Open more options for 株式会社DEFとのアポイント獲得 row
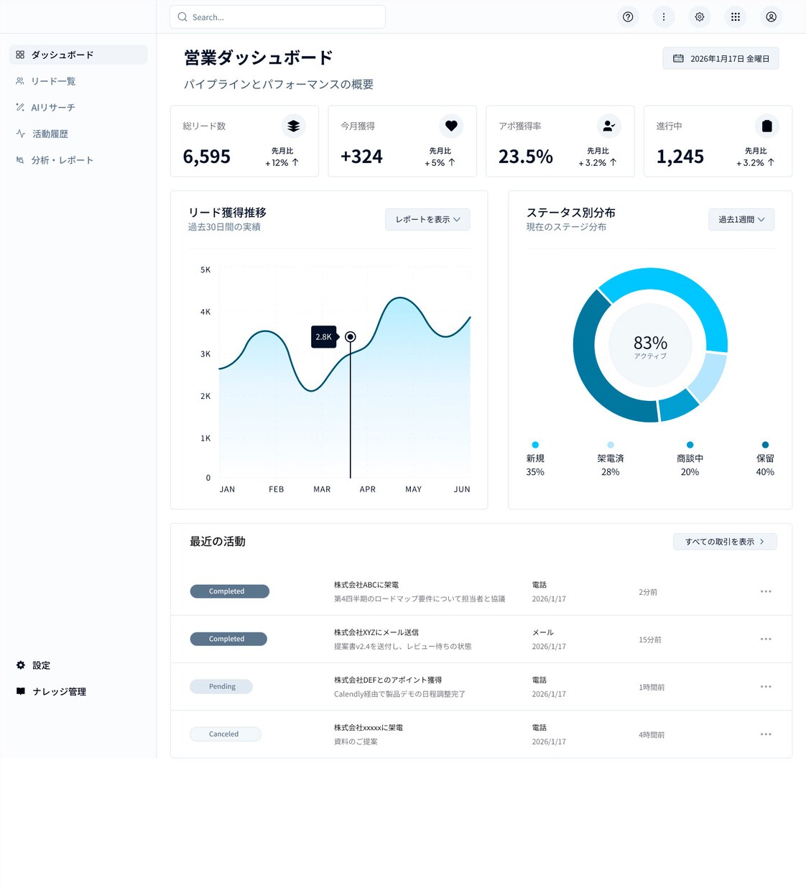The width and height of the screenshot is (806, 891). [766, 686]
